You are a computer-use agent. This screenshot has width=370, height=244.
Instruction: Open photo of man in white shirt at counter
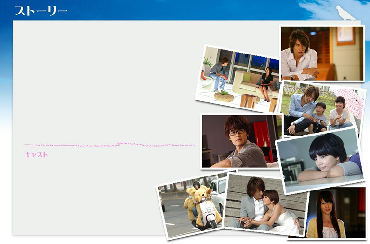tap(322, 54)
